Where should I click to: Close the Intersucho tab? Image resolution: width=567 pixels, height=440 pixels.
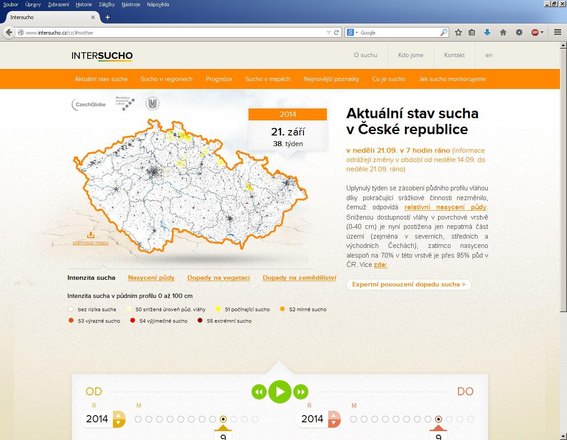pyautogui.click(x=93, y=17)
